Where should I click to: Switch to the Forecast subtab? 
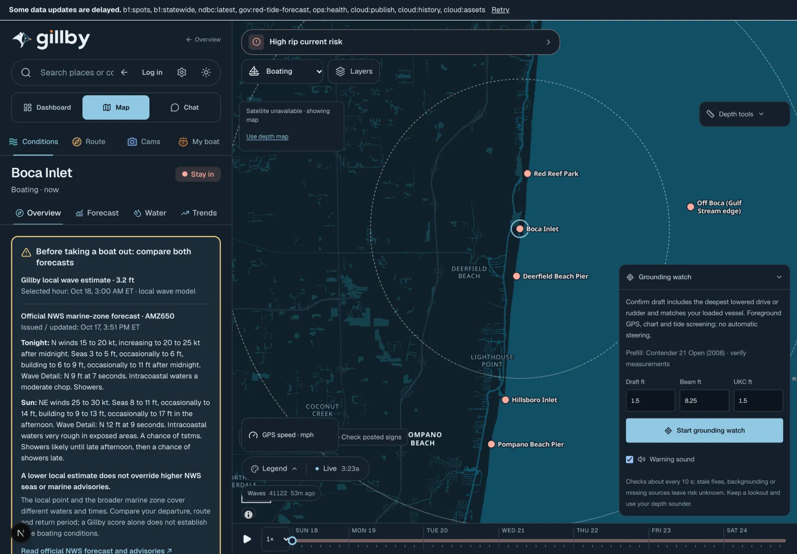[x=97, y=213]
